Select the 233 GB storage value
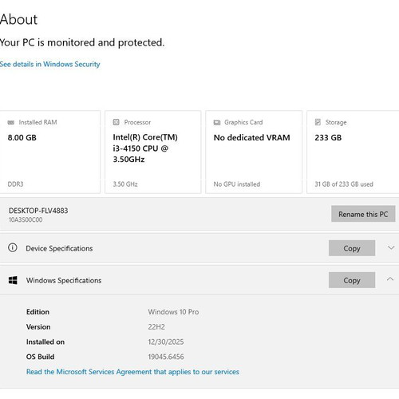The height and width of the screenshot is (399, 399). 328,137
